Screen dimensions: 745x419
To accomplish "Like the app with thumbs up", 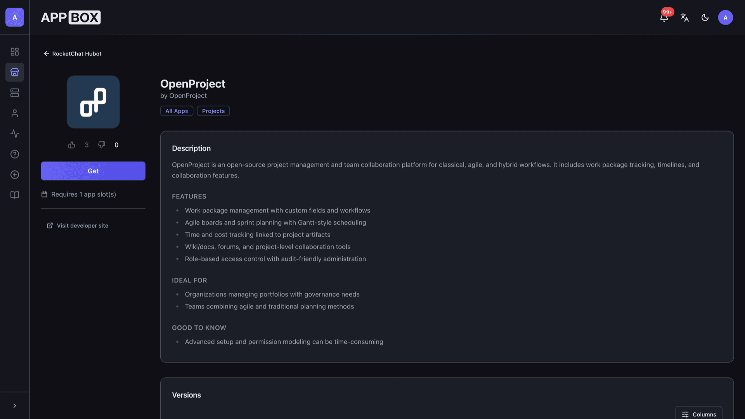I will tap(72, 145).
